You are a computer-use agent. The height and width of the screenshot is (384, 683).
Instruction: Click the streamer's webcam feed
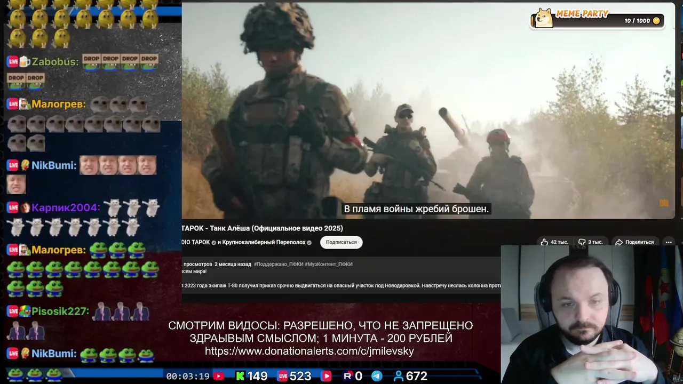coord(592,315)
